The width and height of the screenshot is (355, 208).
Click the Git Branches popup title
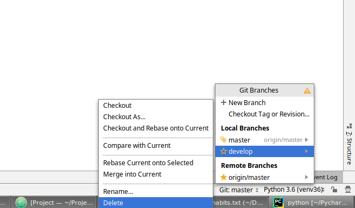coord(258,90)
